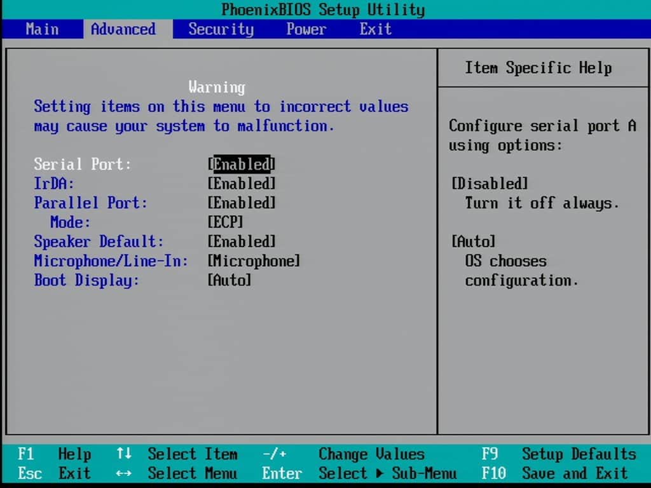
Task: Click the Mode label
Action: (x=70, y=222)
